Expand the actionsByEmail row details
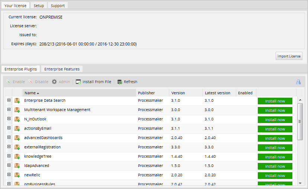The image size is (308, 189). (x=9, y=128)
